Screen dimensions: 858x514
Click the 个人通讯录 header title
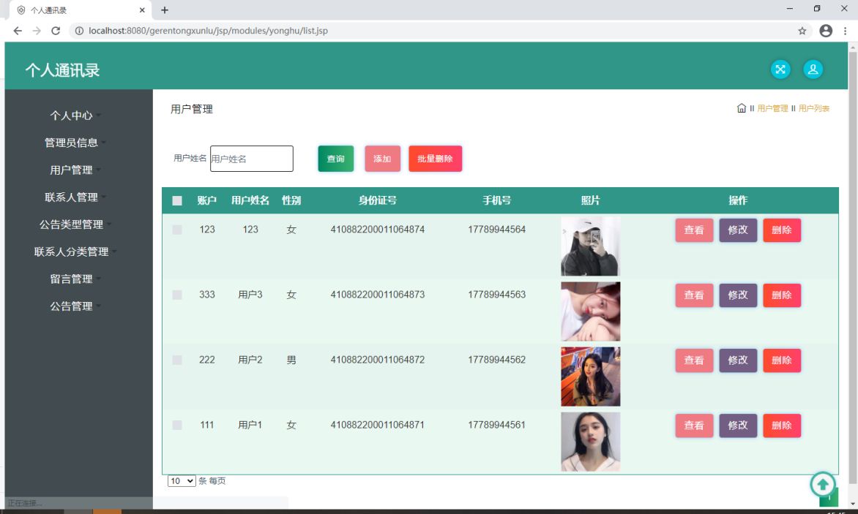[62, 70]
